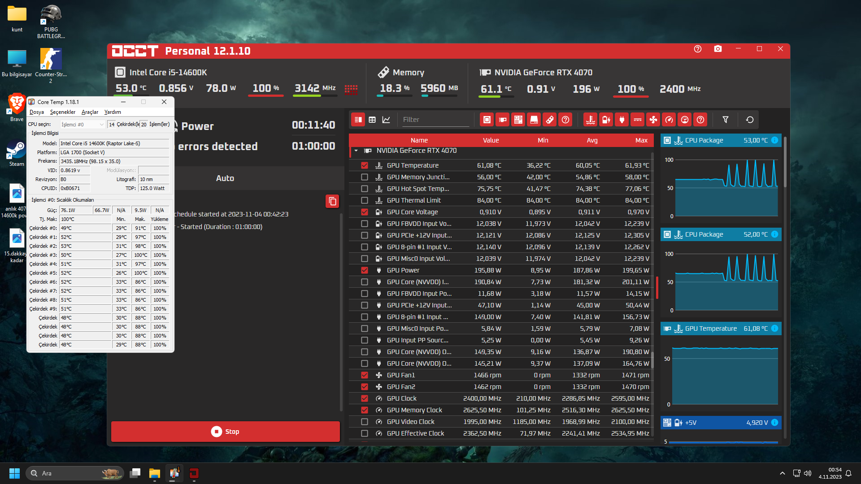
Task: Enable GPU Hot Spot Temp checkbox
Action: [x=365, y=189]
